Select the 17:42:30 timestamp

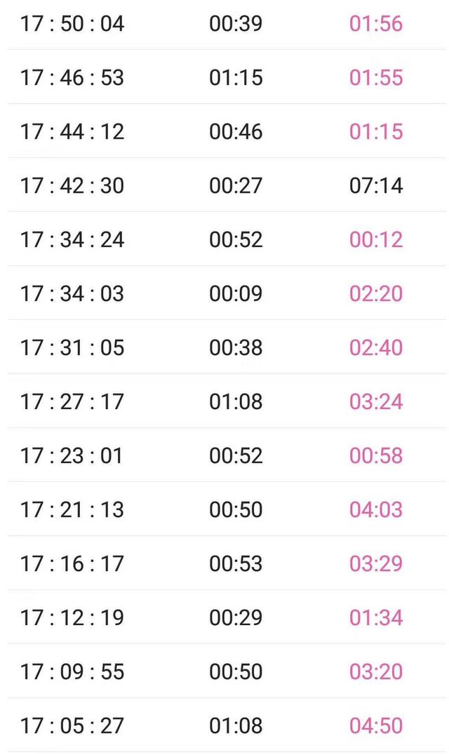[x=72, y=185]
